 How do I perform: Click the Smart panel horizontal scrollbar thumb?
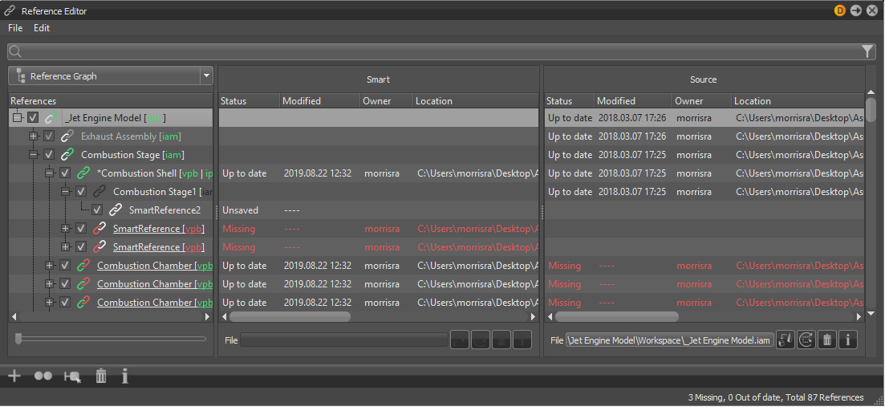[x=290, y=316]
